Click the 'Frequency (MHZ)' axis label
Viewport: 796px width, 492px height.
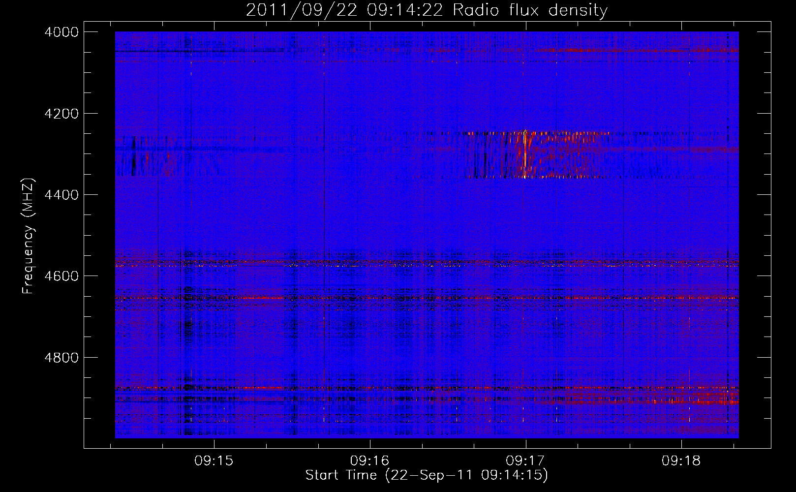[28, 236]
